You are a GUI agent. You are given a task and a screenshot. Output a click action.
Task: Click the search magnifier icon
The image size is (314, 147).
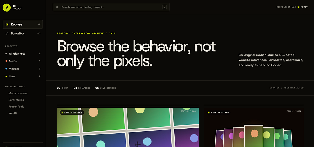click(57, 7)
